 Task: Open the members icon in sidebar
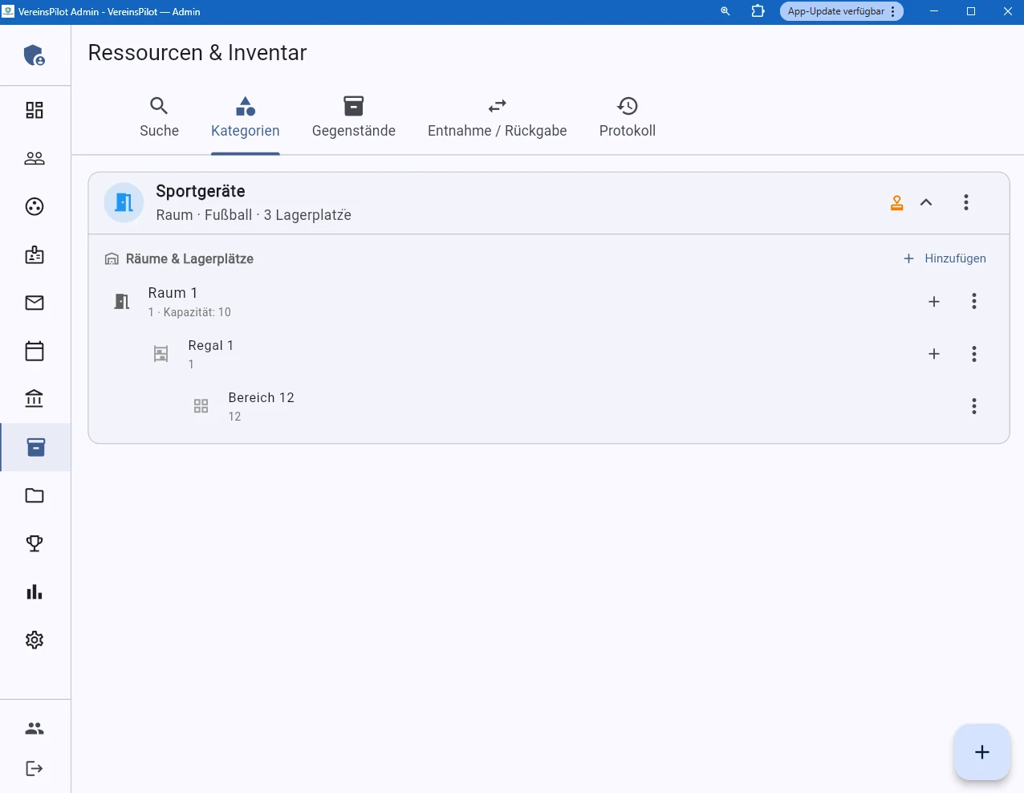[x=35, y=158]
